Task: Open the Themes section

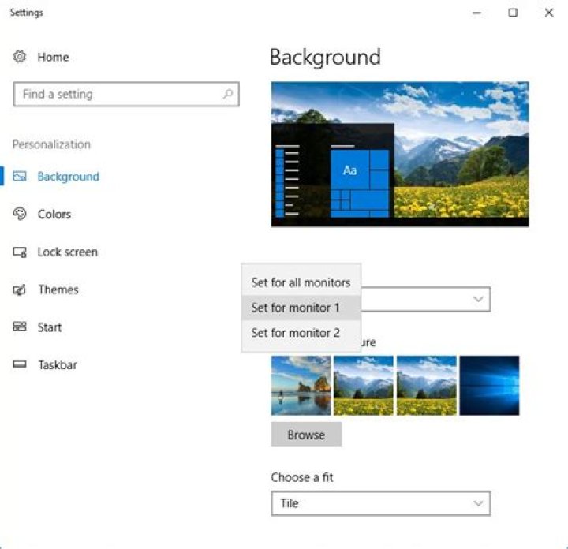Action: 58,289
